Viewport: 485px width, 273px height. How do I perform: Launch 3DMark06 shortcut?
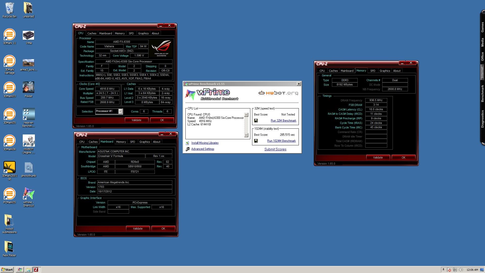tap(9, 143)
